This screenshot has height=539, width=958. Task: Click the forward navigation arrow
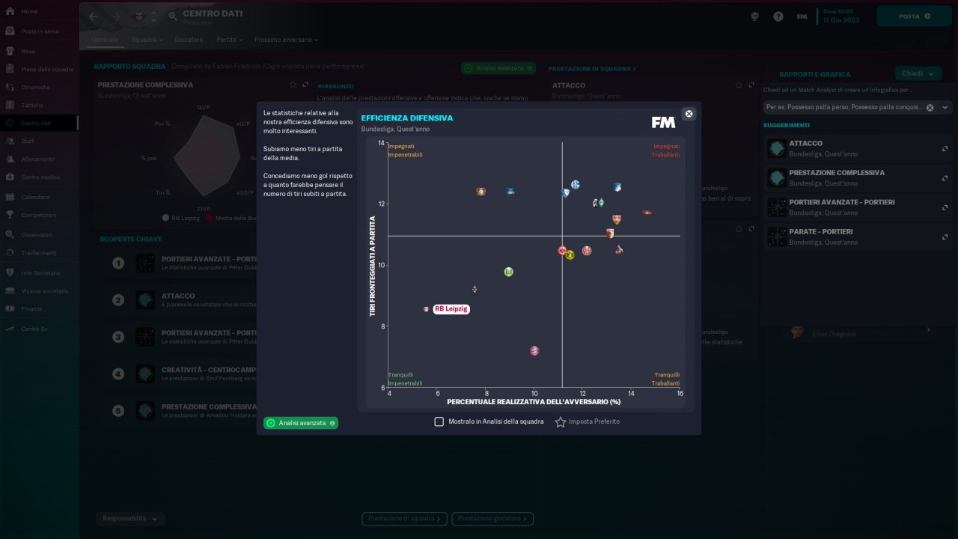(x=115, y=16)
